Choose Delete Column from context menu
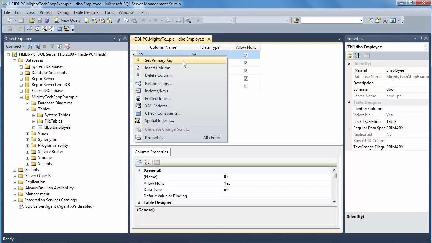This screenshot has width=432, height=243. pyautogui.click(x=180, y=75)
